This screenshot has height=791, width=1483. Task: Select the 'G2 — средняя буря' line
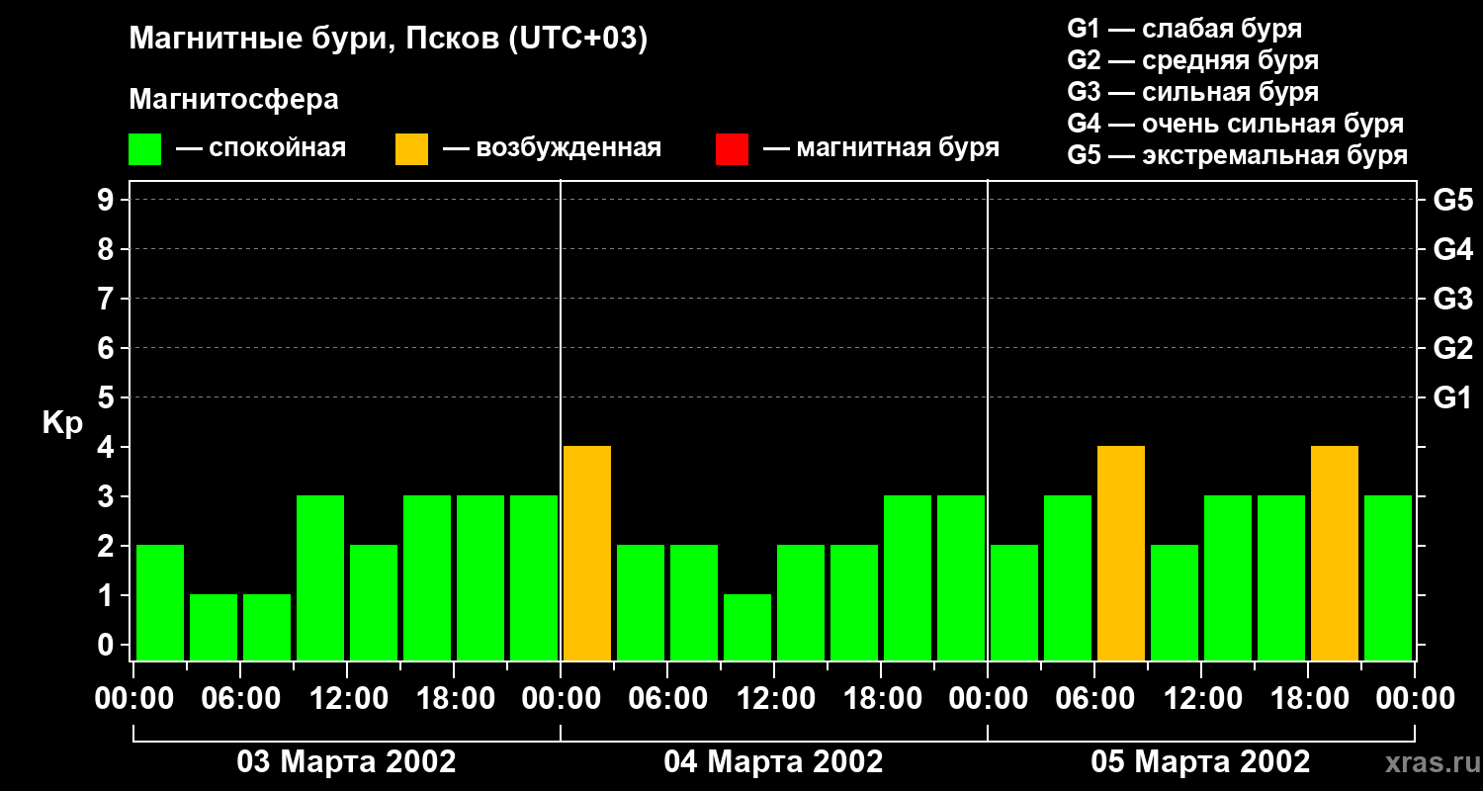[x=1192, y=60]
